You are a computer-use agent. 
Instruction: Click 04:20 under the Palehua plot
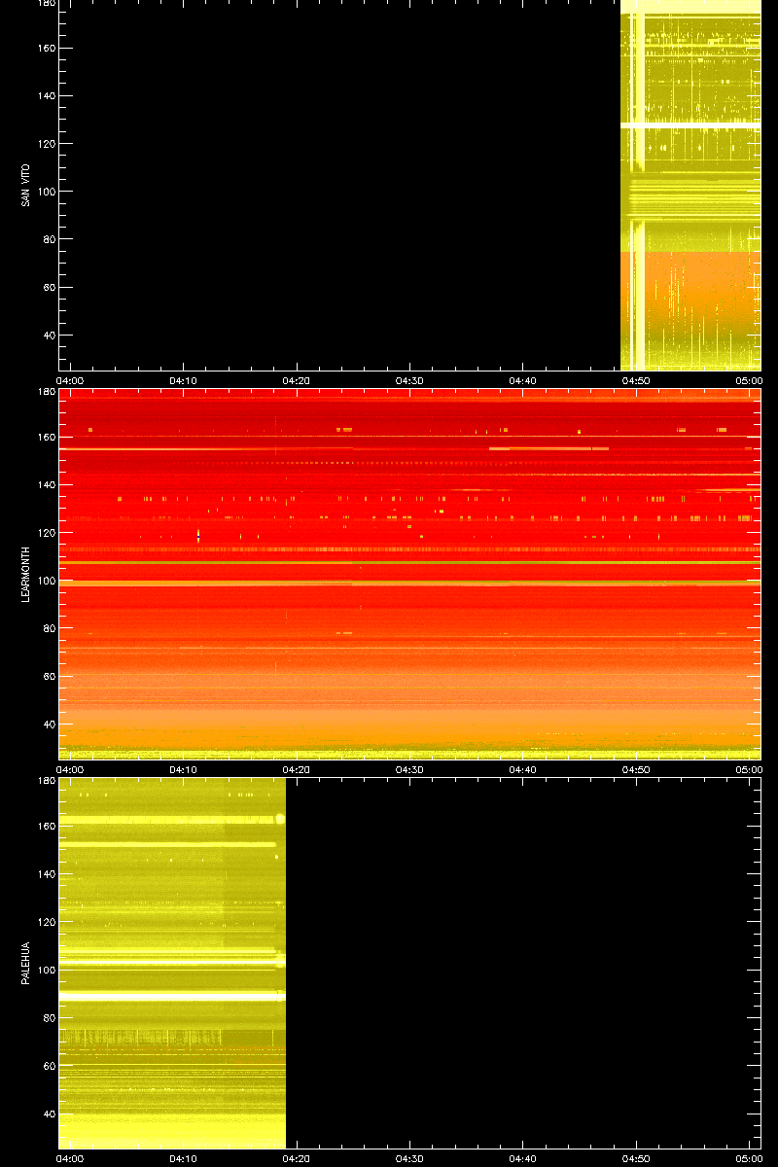coord(297,1158)
